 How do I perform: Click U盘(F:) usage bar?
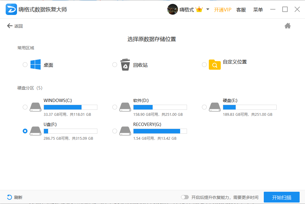pos(70,131)
